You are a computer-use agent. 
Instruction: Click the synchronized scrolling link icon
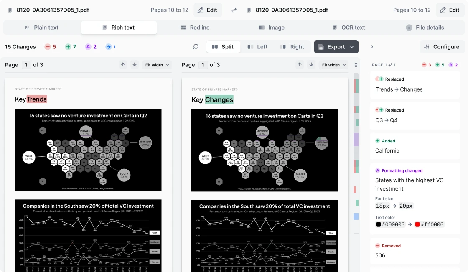click(356, 65)
